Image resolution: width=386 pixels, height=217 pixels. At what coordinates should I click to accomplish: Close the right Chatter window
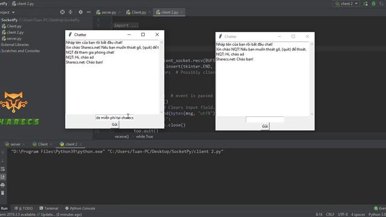[x=307, y=36]
